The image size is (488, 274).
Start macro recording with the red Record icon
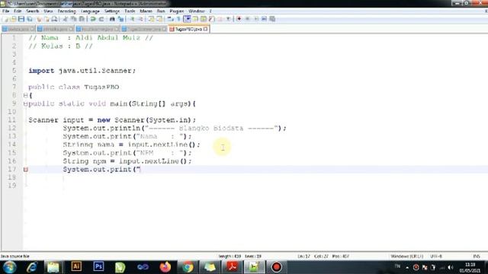pyautogui.click(x=239, y=19)
